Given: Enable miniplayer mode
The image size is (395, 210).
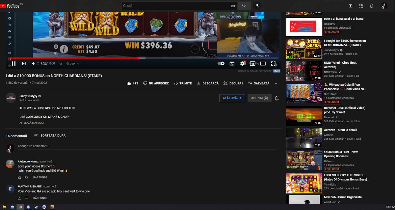Looking at the screenshot, I should tap(253, 64).
